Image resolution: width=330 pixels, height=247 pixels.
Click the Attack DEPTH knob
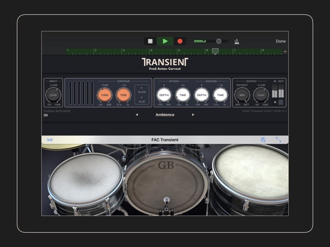(164, 95)
